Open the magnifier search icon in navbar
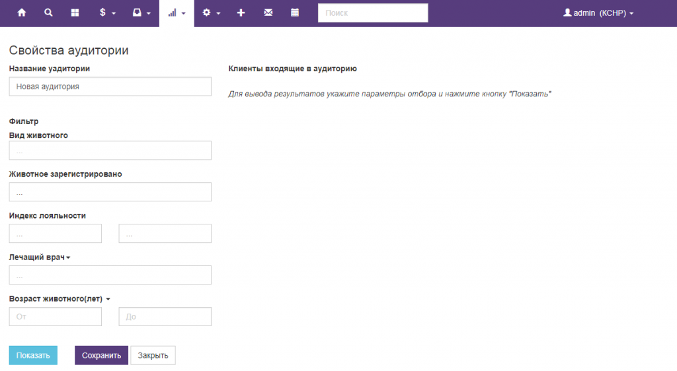The height and width of the screenshot is (371, 677). point(48,13)
